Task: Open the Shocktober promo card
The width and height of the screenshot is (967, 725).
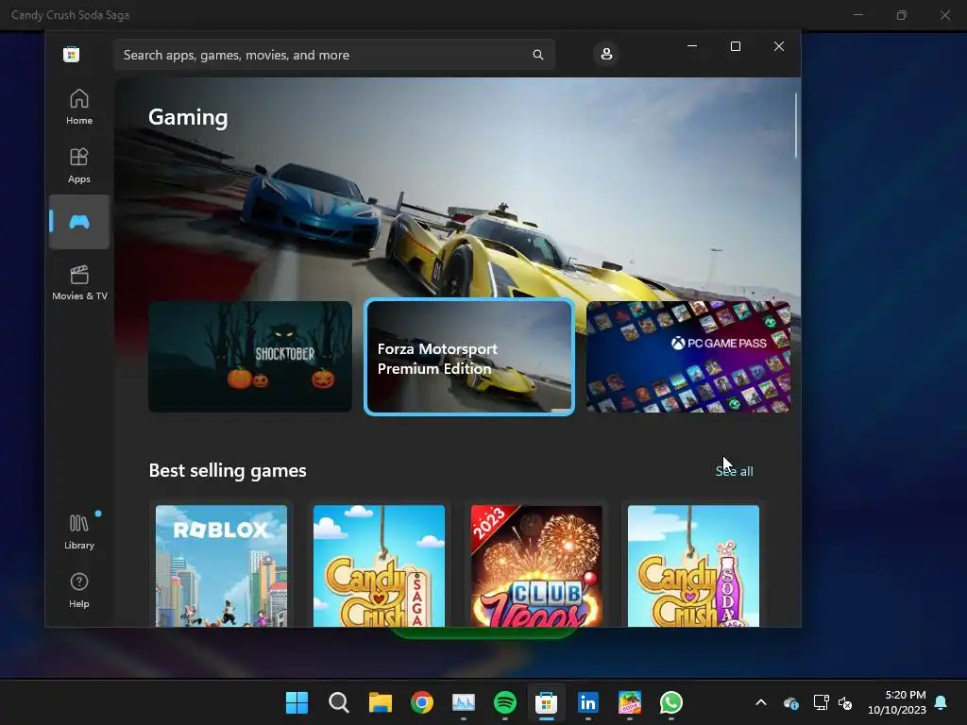Action: coord(250,356)
